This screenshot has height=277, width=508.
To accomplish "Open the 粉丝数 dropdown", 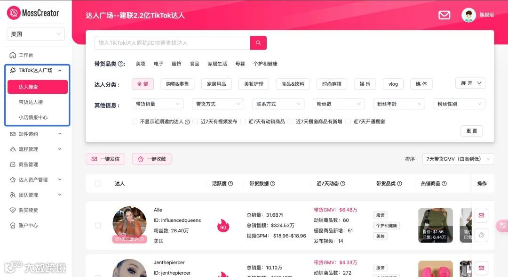I will 339,104.
